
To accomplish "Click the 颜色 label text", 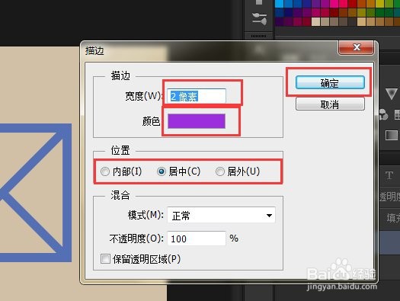I will pyautogui.click(x=151, y=121).
